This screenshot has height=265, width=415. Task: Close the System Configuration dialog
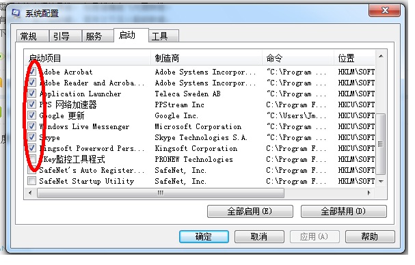point(384,10)
